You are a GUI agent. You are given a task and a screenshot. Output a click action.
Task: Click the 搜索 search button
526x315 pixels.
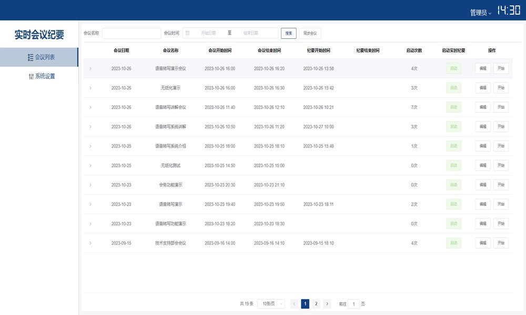point(289,33)
